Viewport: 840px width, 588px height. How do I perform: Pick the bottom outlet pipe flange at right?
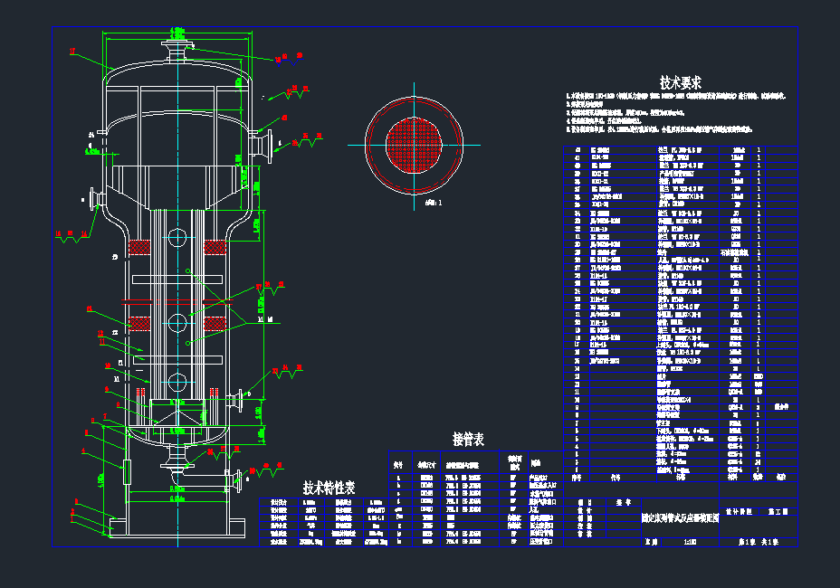[239, 480]
